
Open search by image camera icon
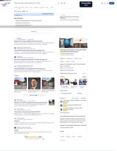tap(64, 3)
